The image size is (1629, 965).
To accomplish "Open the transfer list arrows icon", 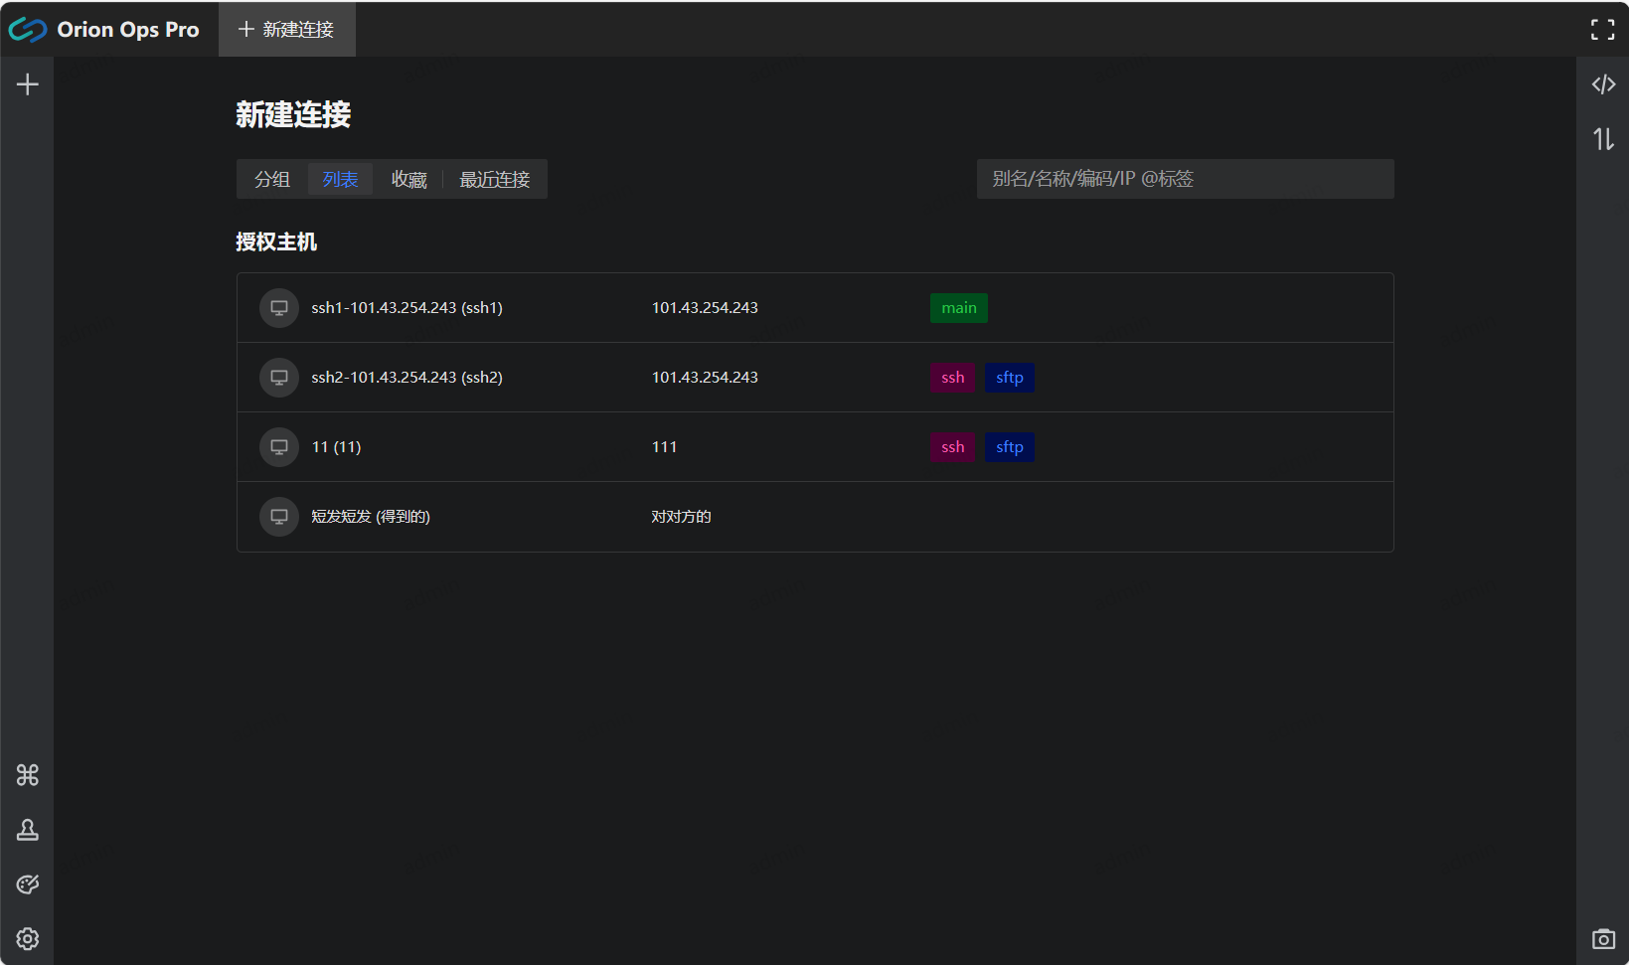I will [x=1603, y=139].
